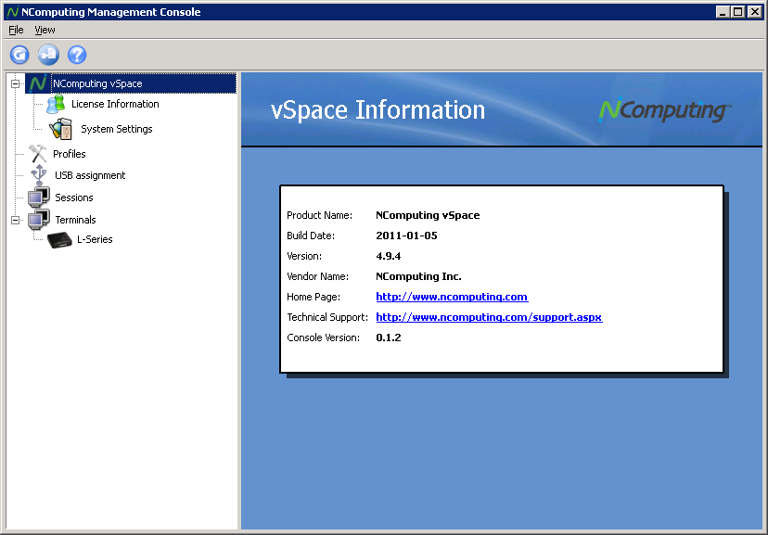Click the product name value NComputing vSpace
The image size is (768, 535).
pos(428,215)
